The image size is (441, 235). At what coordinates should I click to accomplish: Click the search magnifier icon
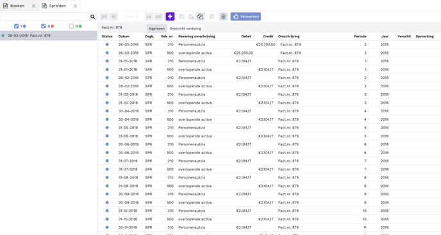[92, 17]
